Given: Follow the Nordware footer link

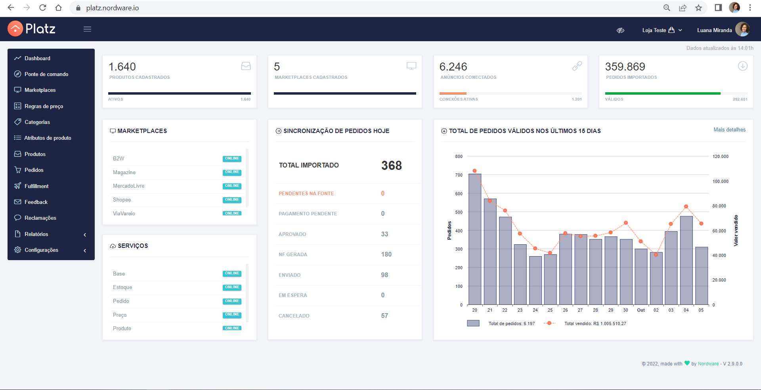Looking at the screenshot, I should [708, 363].
